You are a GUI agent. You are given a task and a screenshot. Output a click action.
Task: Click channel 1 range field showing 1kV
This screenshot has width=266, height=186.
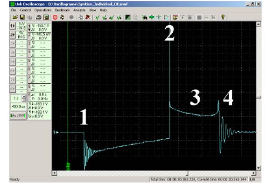[21, 24]
